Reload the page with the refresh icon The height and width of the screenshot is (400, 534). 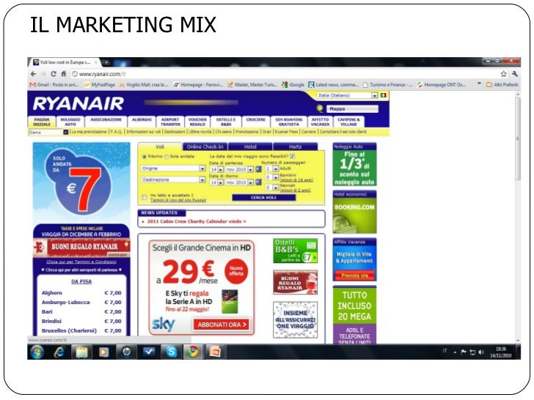(x=54, y=74)
